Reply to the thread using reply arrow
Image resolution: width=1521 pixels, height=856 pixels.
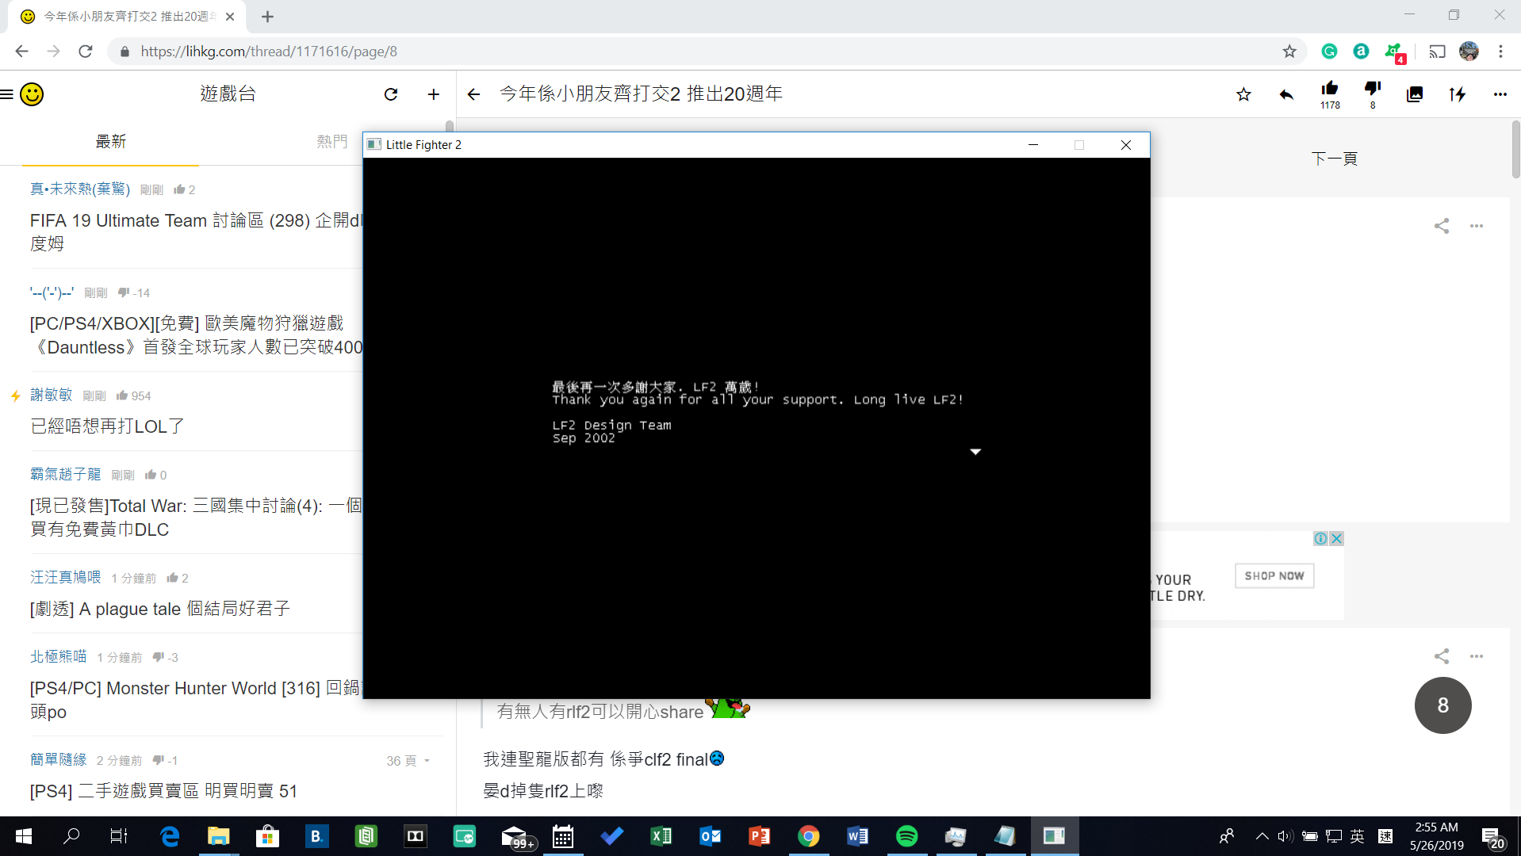coord(1286,94)
